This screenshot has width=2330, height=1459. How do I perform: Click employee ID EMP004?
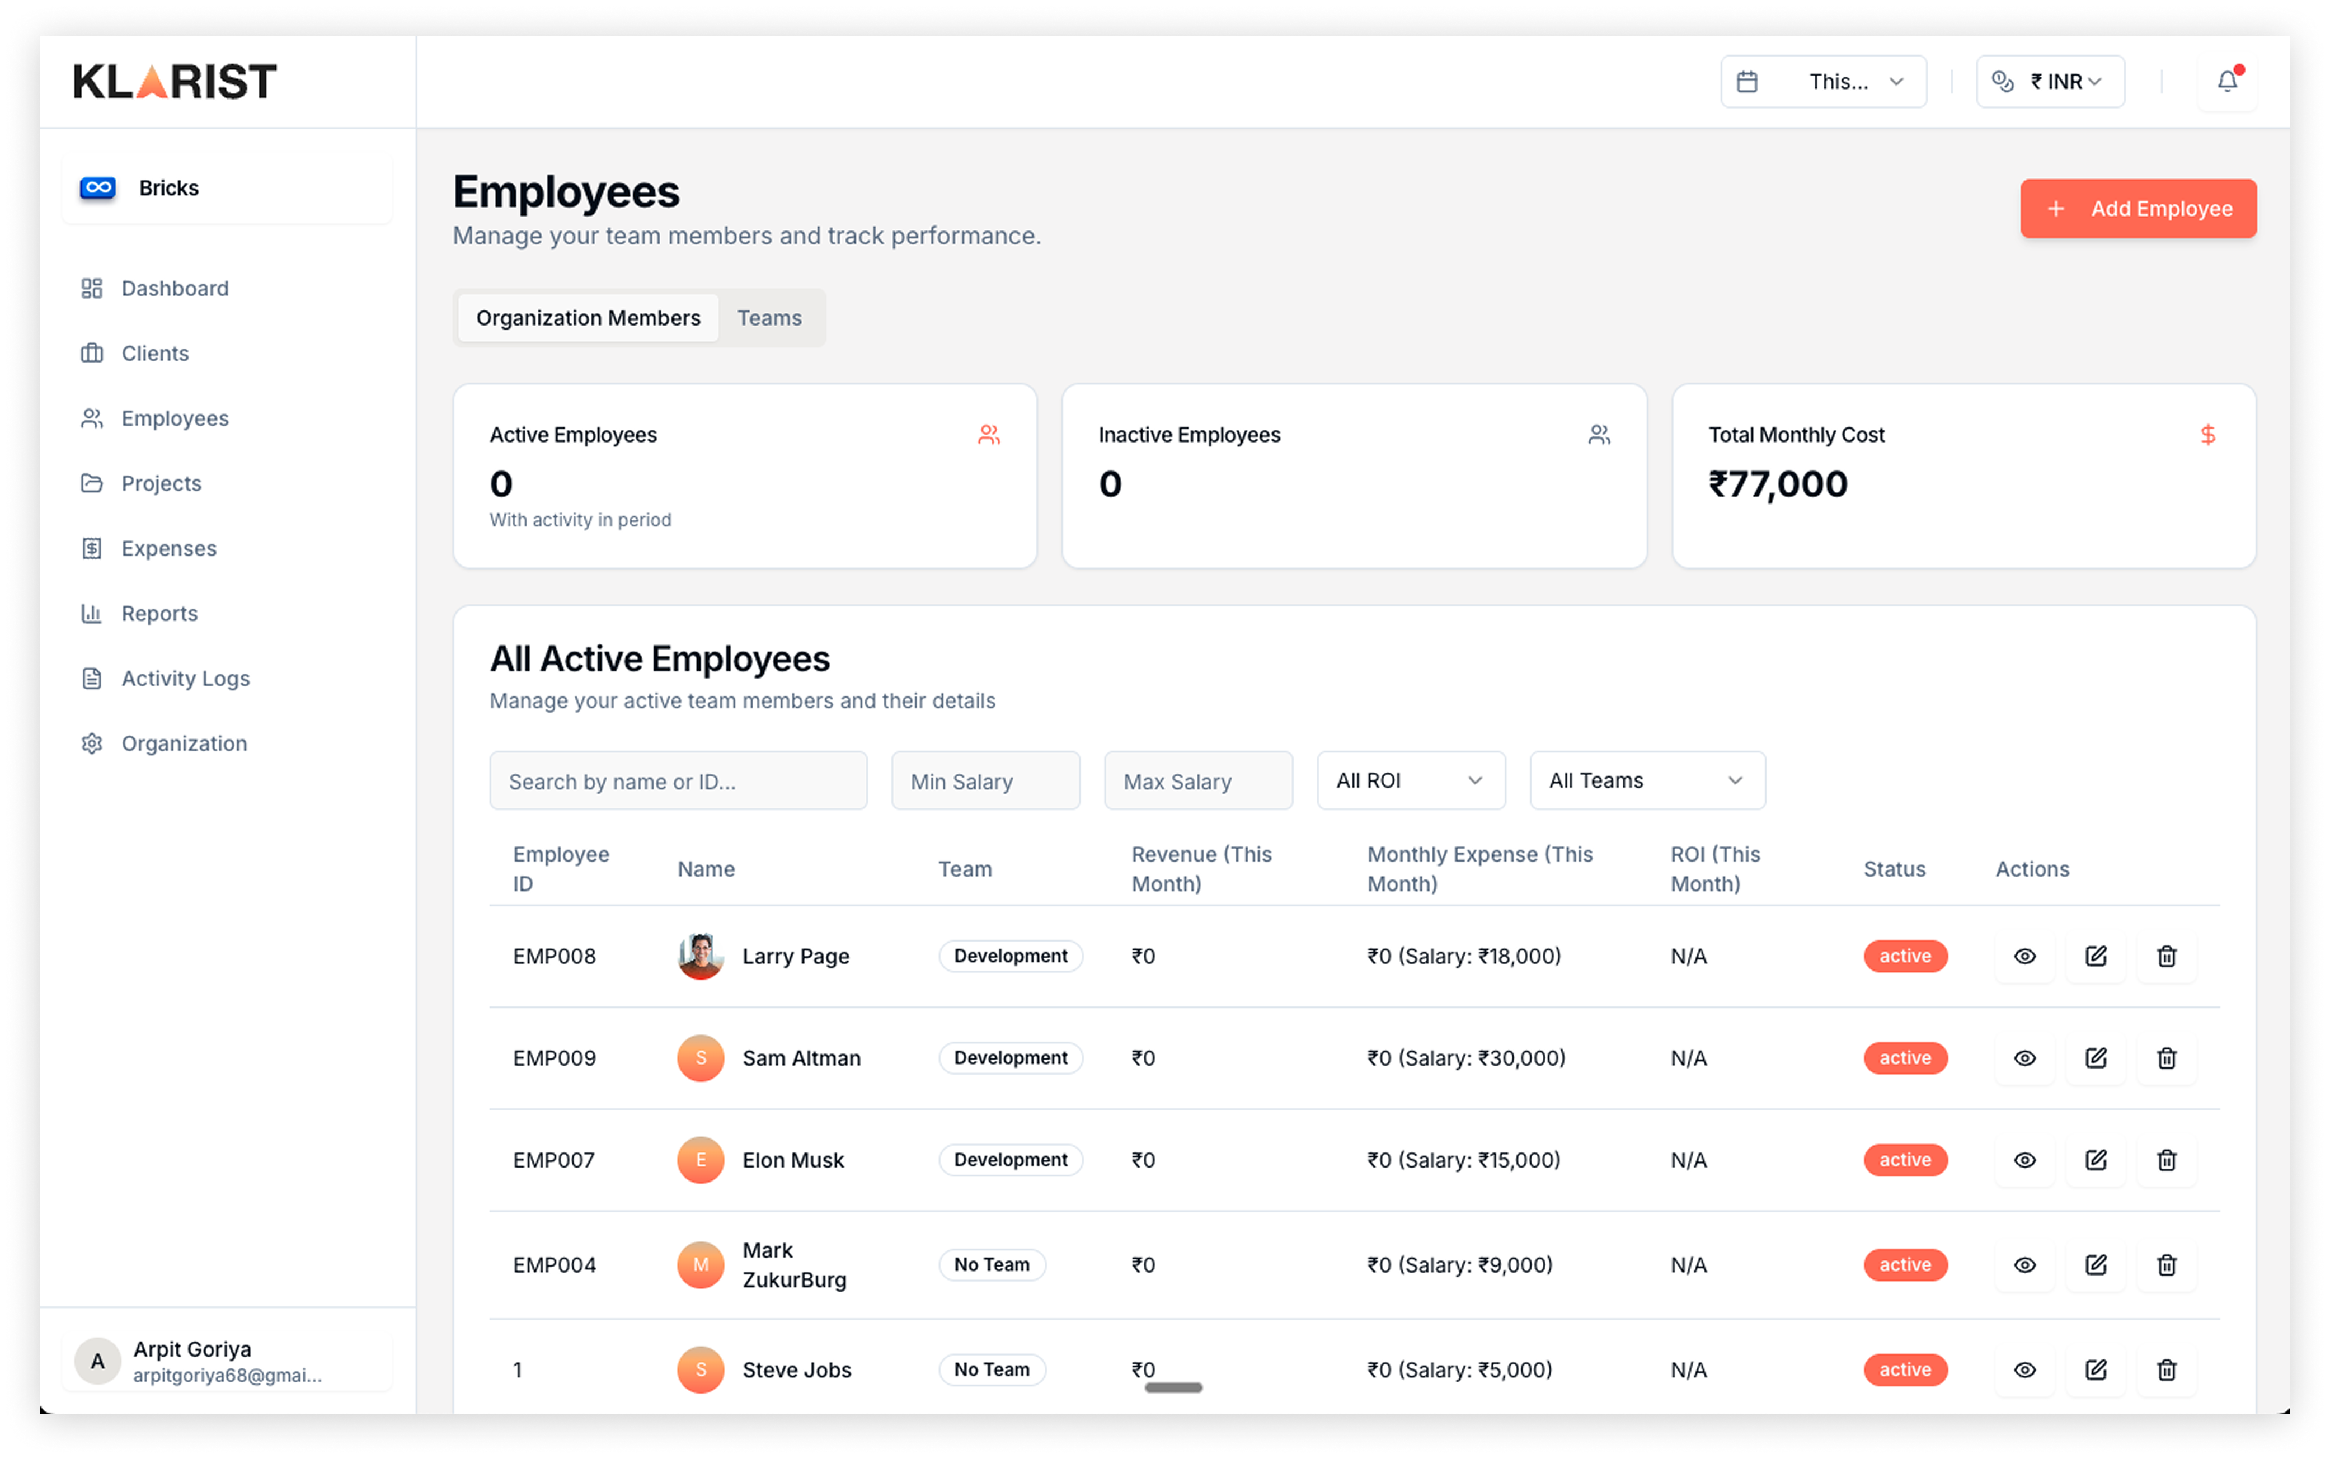tap(554, 1265)
